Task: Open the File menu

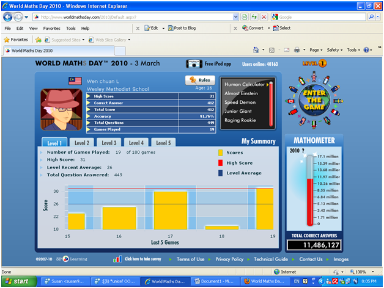Action: tap(7, 28)
